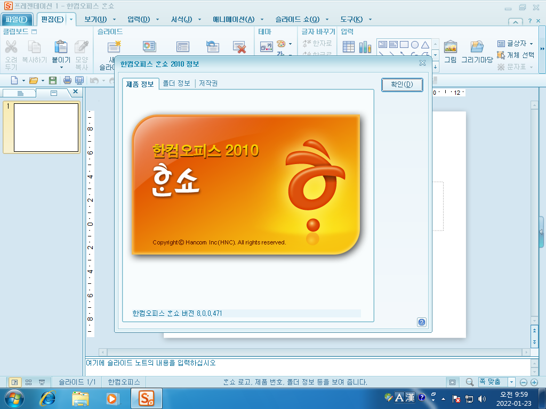Click the theme font style icon
The height and width of the screenshot is (409, 546).
pos(267,46)
